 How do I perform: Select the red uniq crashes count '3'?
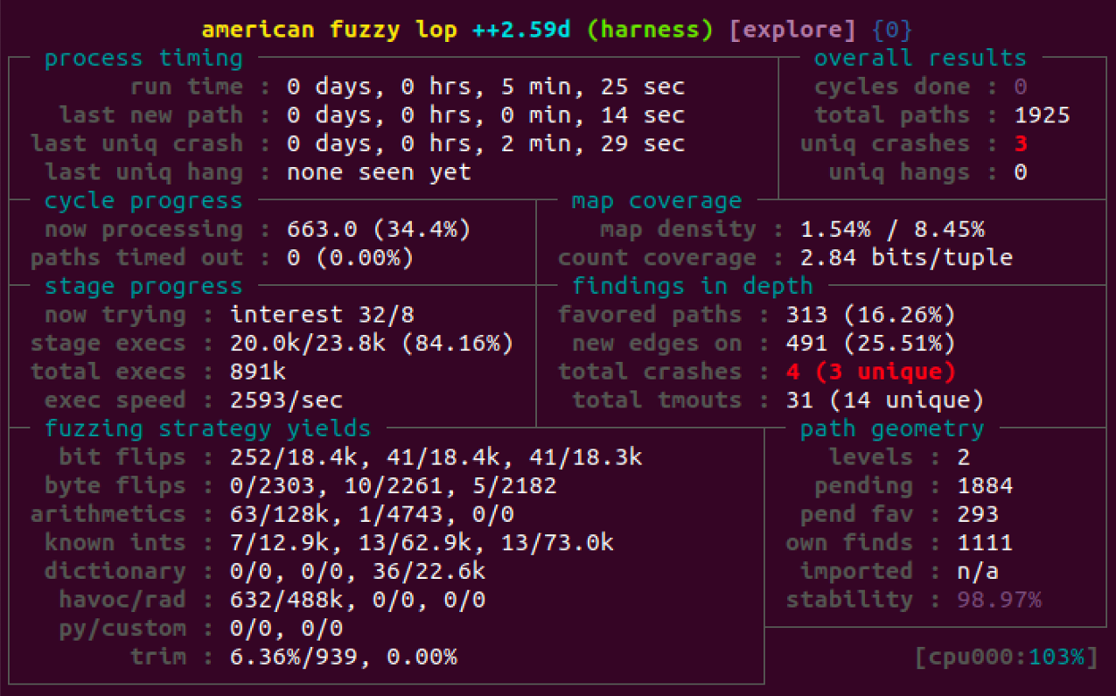point(1021,143)
